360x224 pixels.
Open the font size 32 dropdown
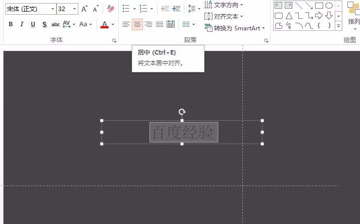[x=74, y=9]
